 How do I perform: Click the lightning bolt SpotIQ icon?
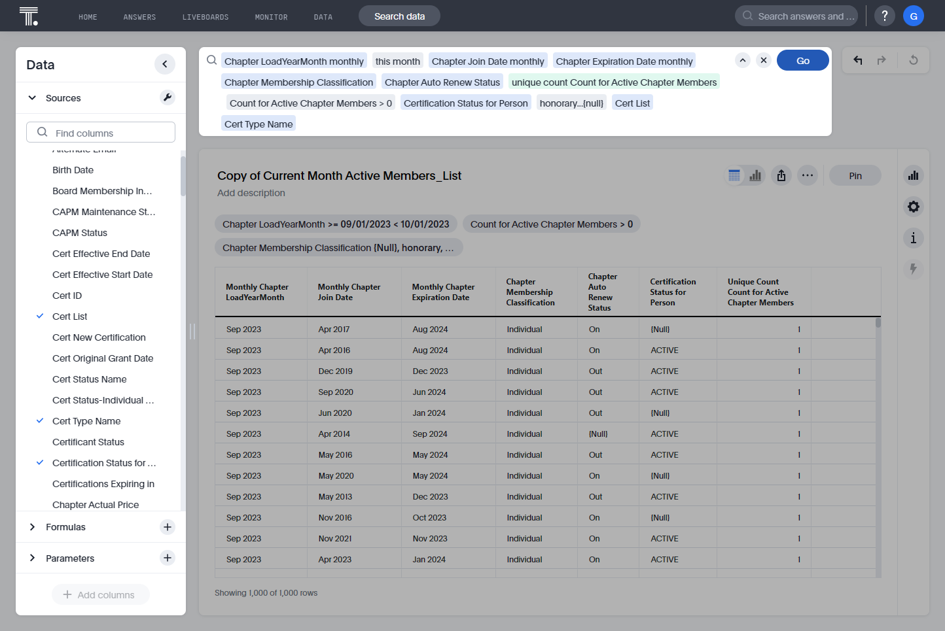[914, 269]
